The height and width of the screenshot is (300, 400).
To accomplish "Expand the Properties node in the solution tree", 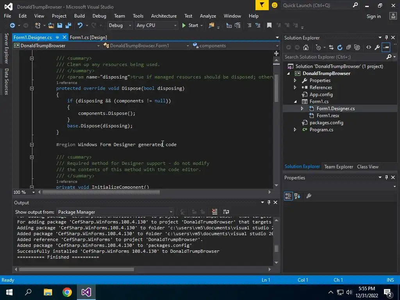I will click(x=295, y=80).
